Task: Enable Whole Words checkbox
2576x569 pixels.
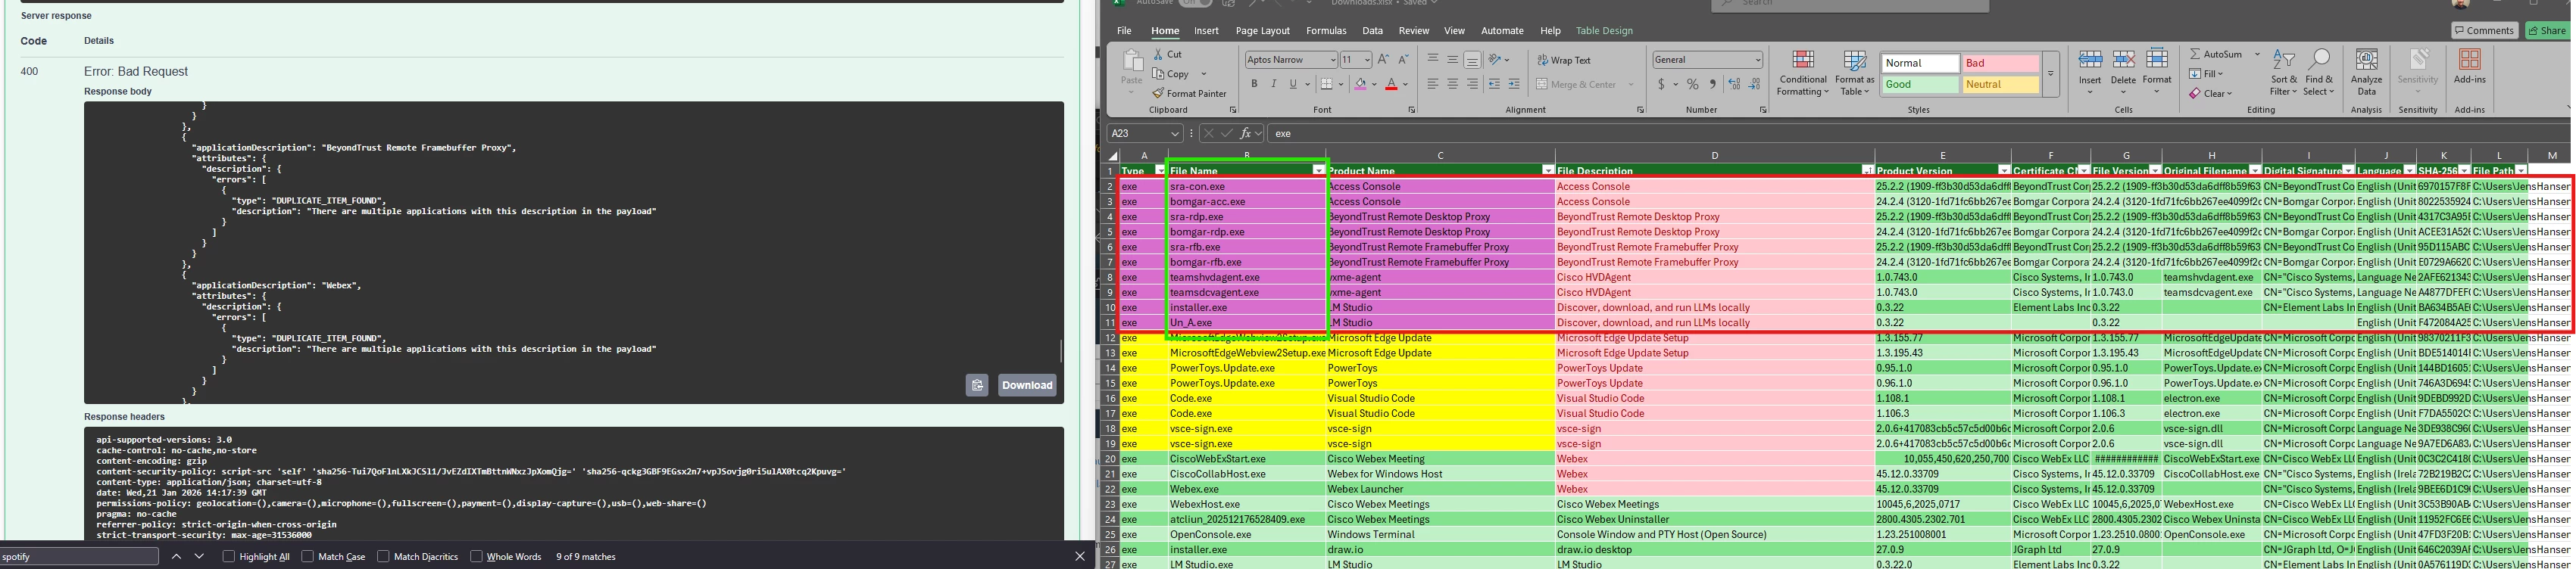Action: coord(476,556)
